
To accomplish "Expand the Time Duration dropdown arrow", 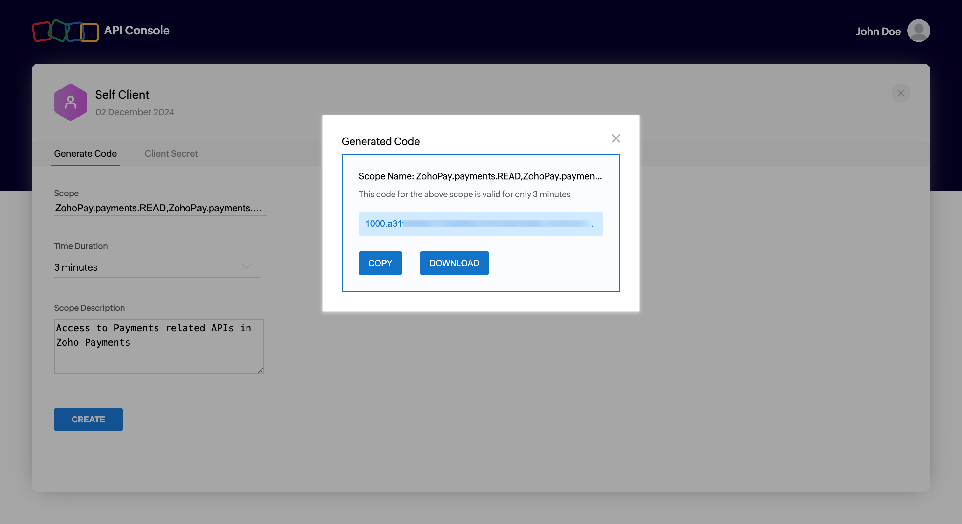I will pyautogui.click(x=247, y=266).
